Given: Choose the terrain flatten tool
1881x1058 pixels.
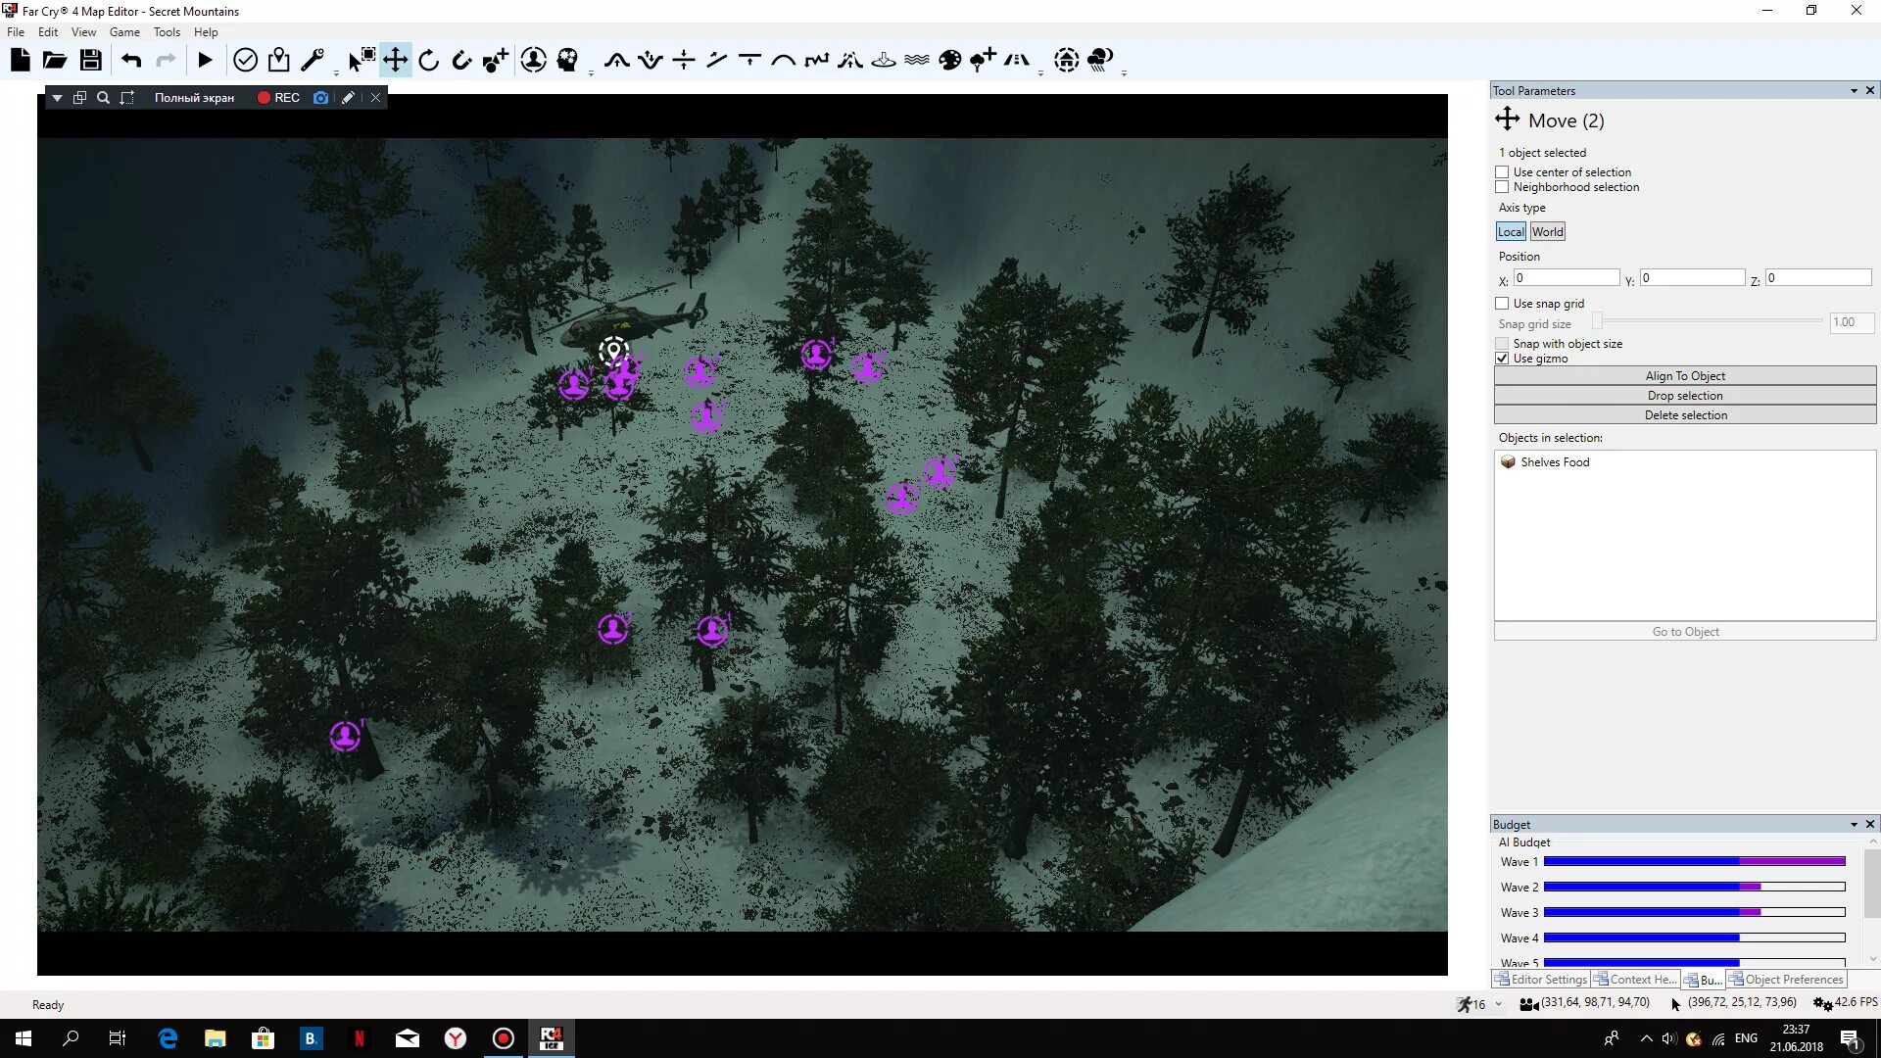Looking at the screenshot, I should tap(749, 61).
